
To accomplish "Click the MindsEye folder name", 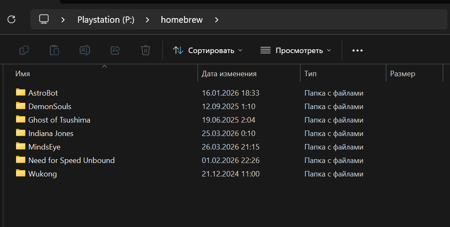I will [44, 147].
